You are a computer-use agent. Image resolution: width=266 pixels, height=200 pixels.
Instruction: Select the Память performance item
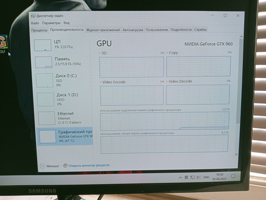62,62
